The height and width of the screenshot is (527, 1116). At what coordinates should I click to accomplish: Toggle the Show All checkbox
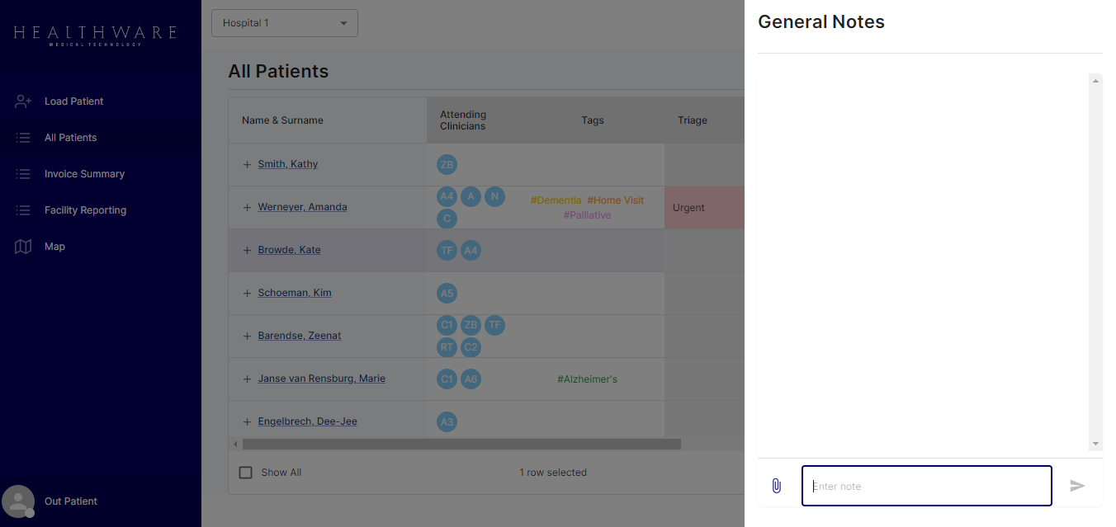tap(245, 473)
